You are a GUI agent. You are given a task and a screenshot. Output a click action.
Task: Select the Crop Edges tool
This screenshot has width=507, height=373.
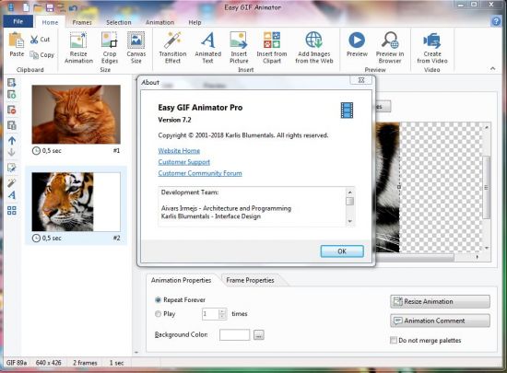[x=110, y=48]
